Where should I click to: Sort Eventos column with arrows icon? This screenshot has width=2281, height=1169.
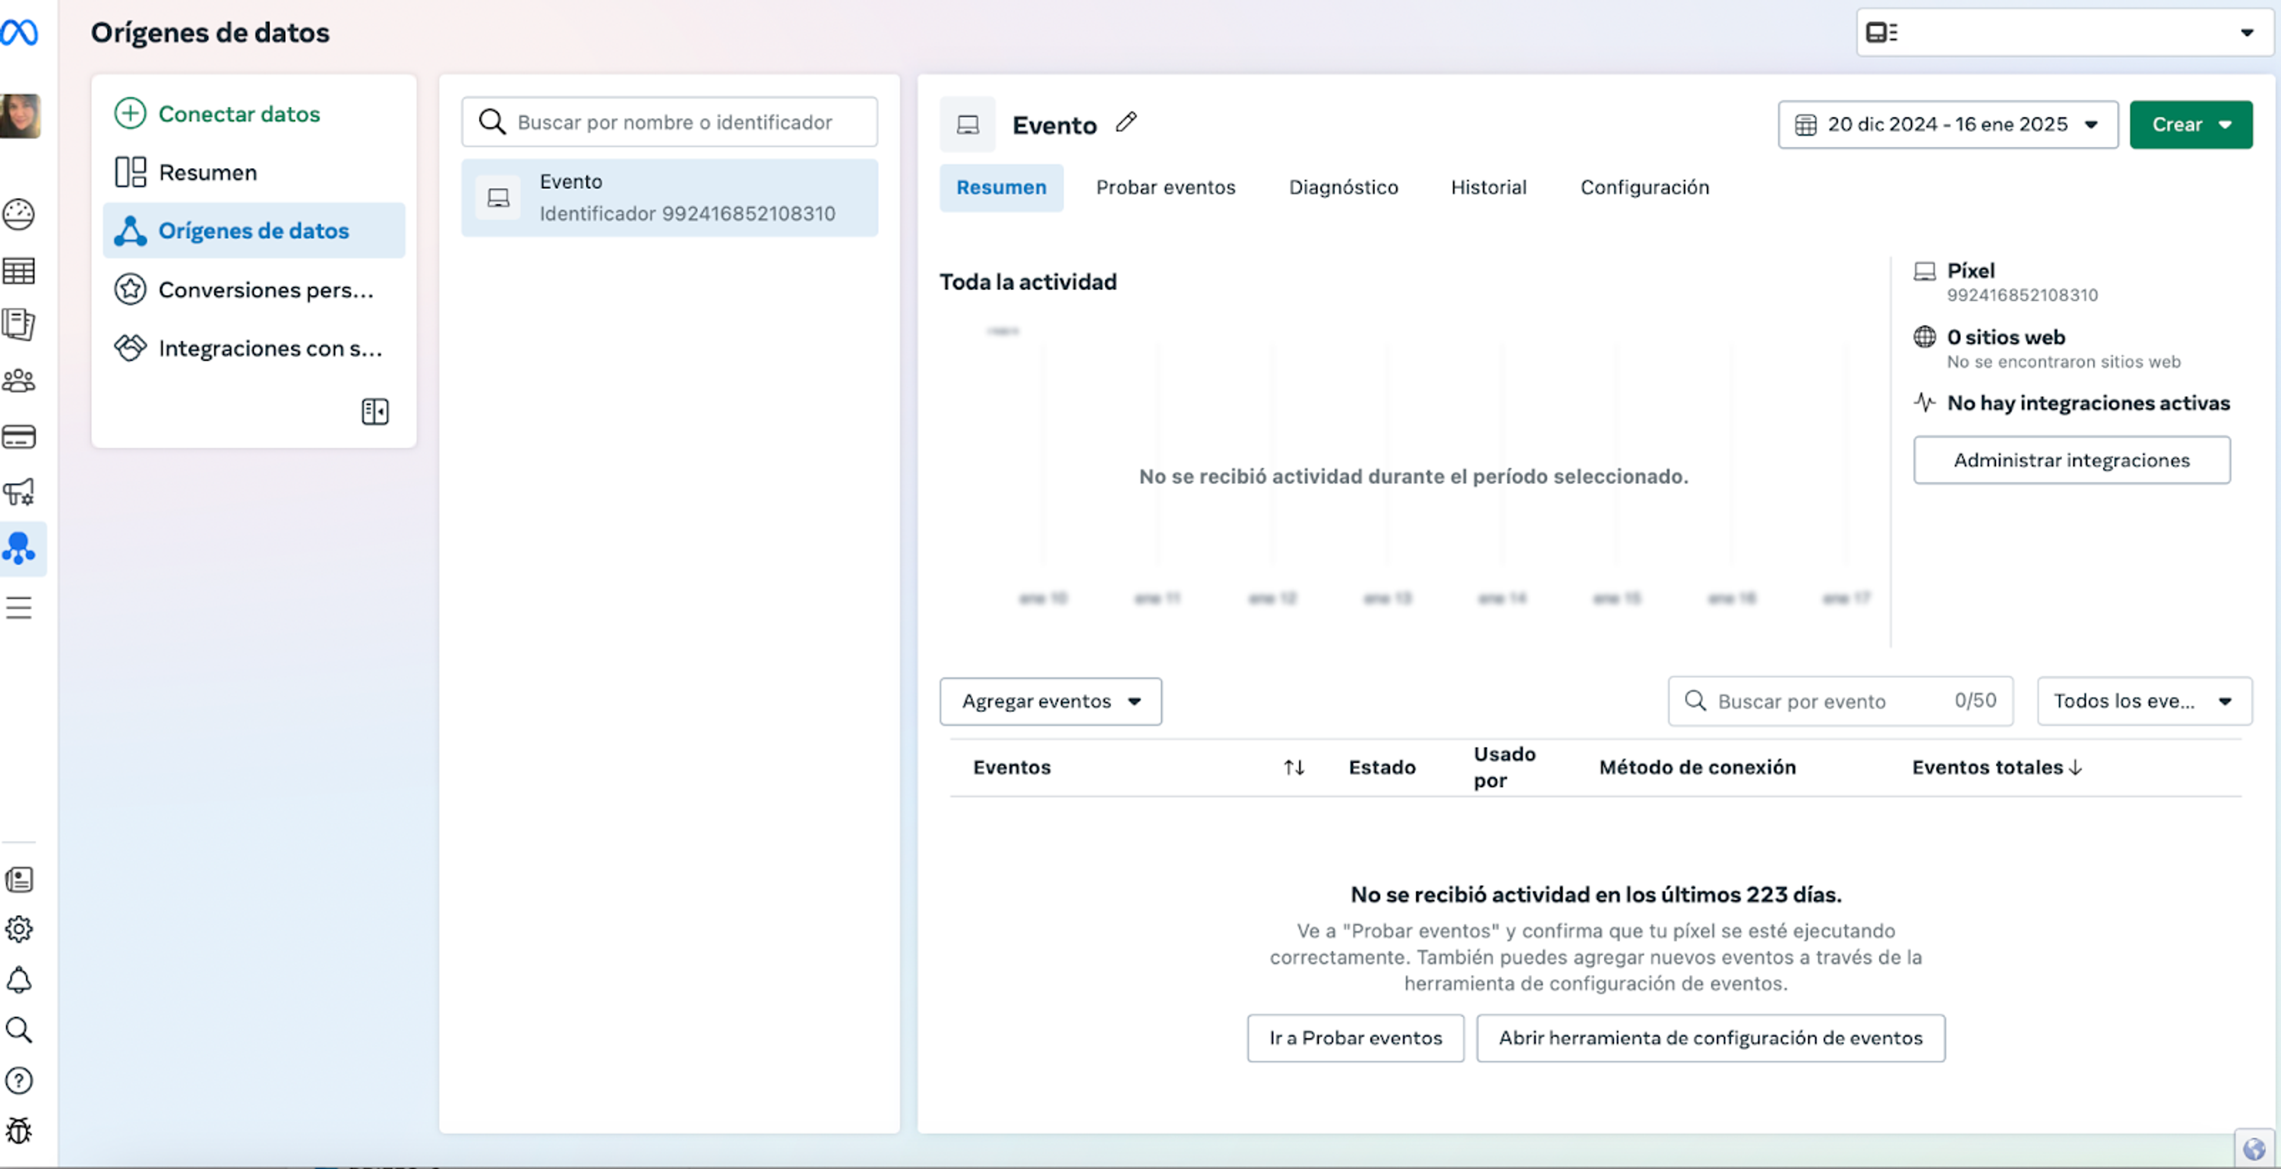1294,767
